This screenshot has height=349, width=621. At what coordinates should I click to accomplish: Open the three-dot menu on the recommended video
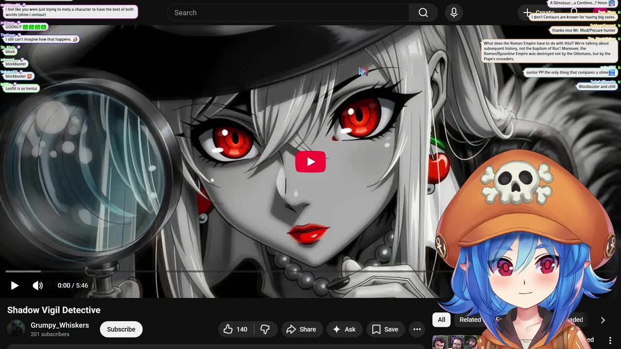click(x=610, y=340)
